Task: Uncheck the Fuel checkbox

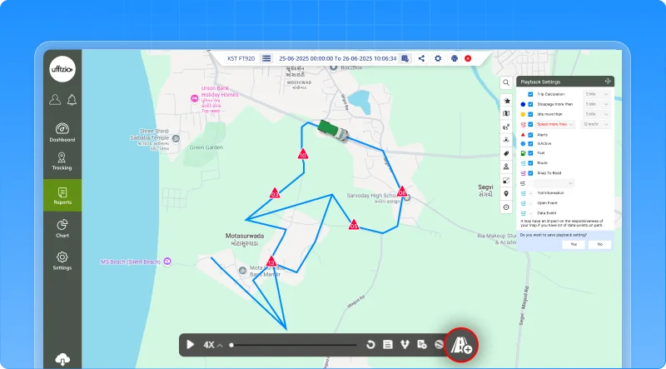Action: point(530,153)
